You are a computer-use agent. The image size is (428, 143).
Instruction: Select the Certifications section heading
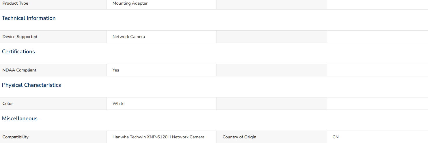point(18,52)
